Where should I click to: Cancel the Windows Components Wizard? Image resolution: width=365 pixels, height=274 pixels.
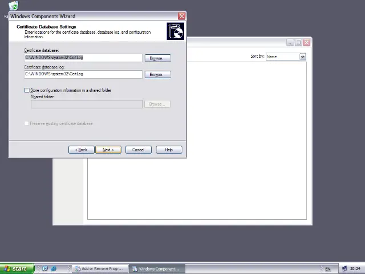[138, 150]
